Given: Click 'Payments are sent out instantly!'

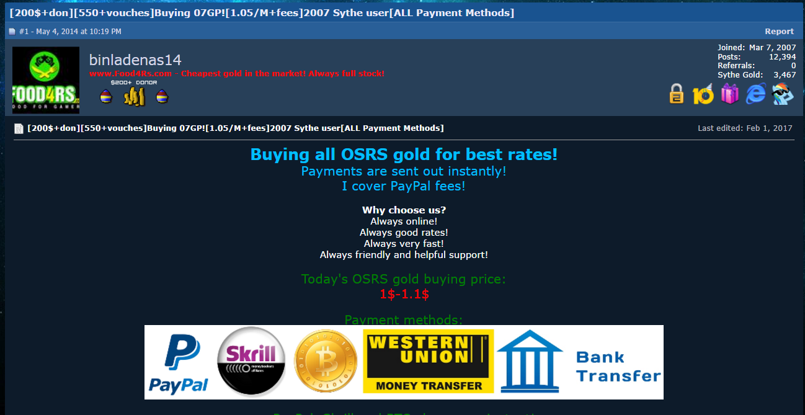Looking at the screenshot, I should pyautogui.click(x=404, y=171).
